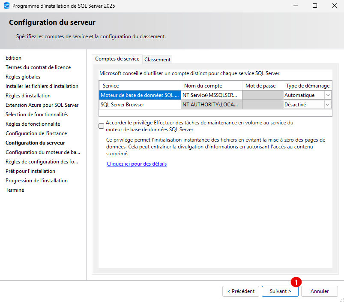Select Configuration du moteur de ba... step
Screen dimensions: 344x302
tap(43, 152)
